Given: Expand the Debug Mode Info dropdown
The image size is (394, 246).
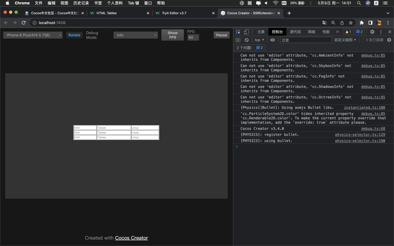Looking at the screenshot, I should click(x=135, y=35).
